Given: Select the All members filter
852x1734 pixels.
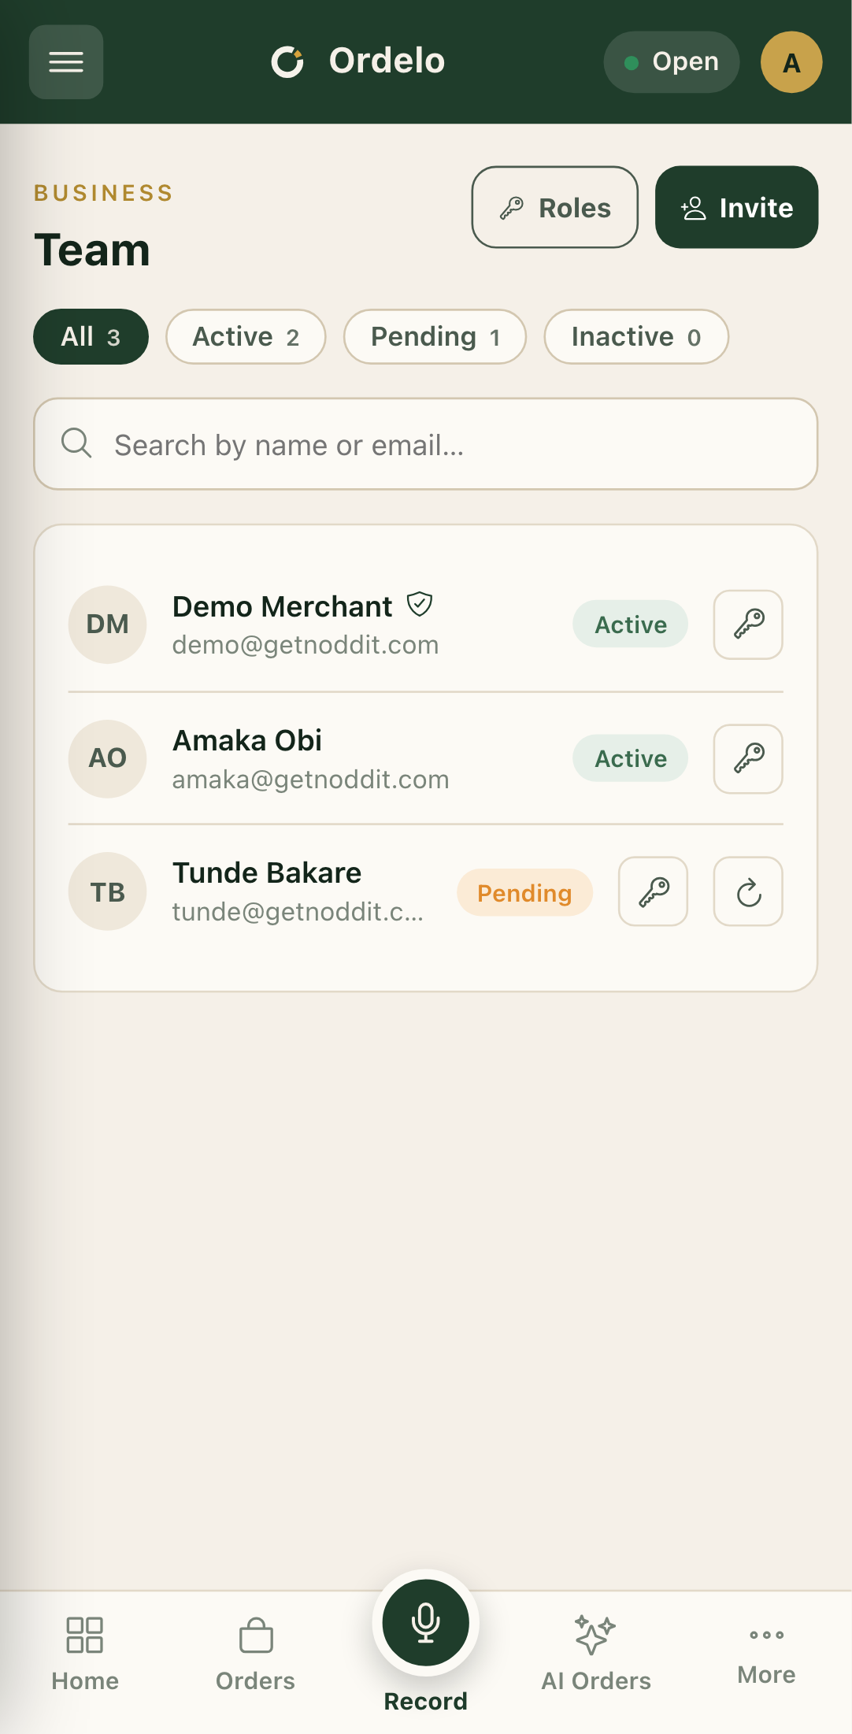Looking at the screenshot, I should point(91,337).
